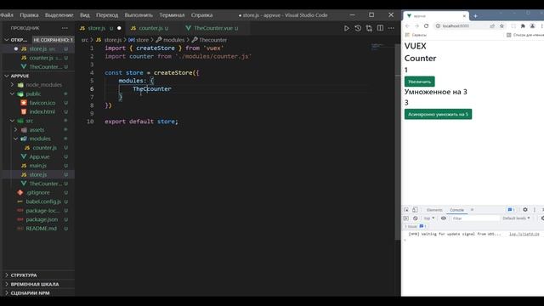Select DevTools Console tab
Screen dimensions: 544x306
(x=456, y=210)
